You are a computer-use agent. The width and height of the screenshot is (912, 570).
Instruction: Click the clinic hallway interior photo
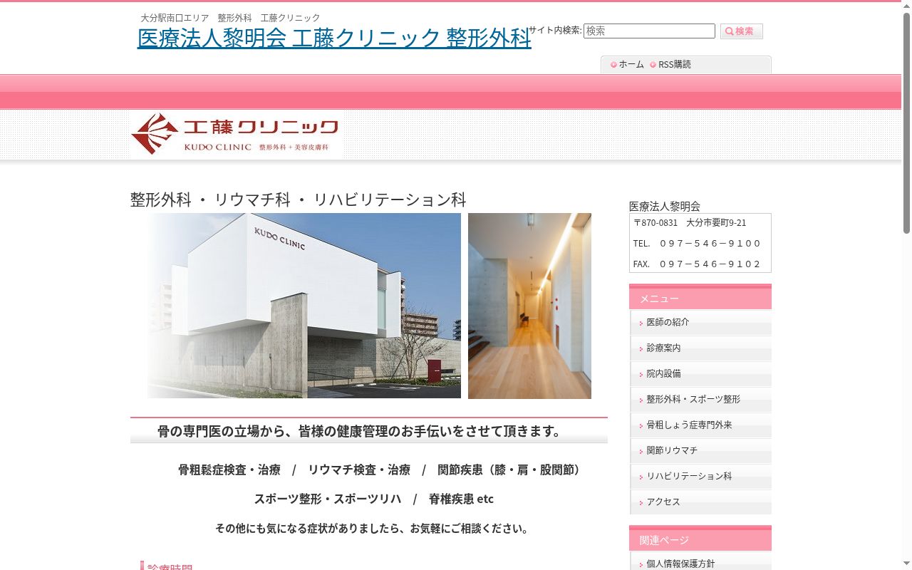point(529,306)
